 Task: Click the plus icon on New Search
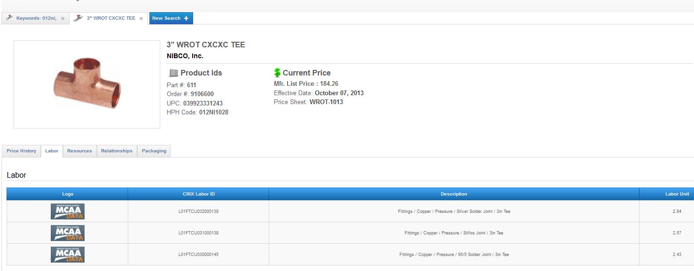click(186, 18)
